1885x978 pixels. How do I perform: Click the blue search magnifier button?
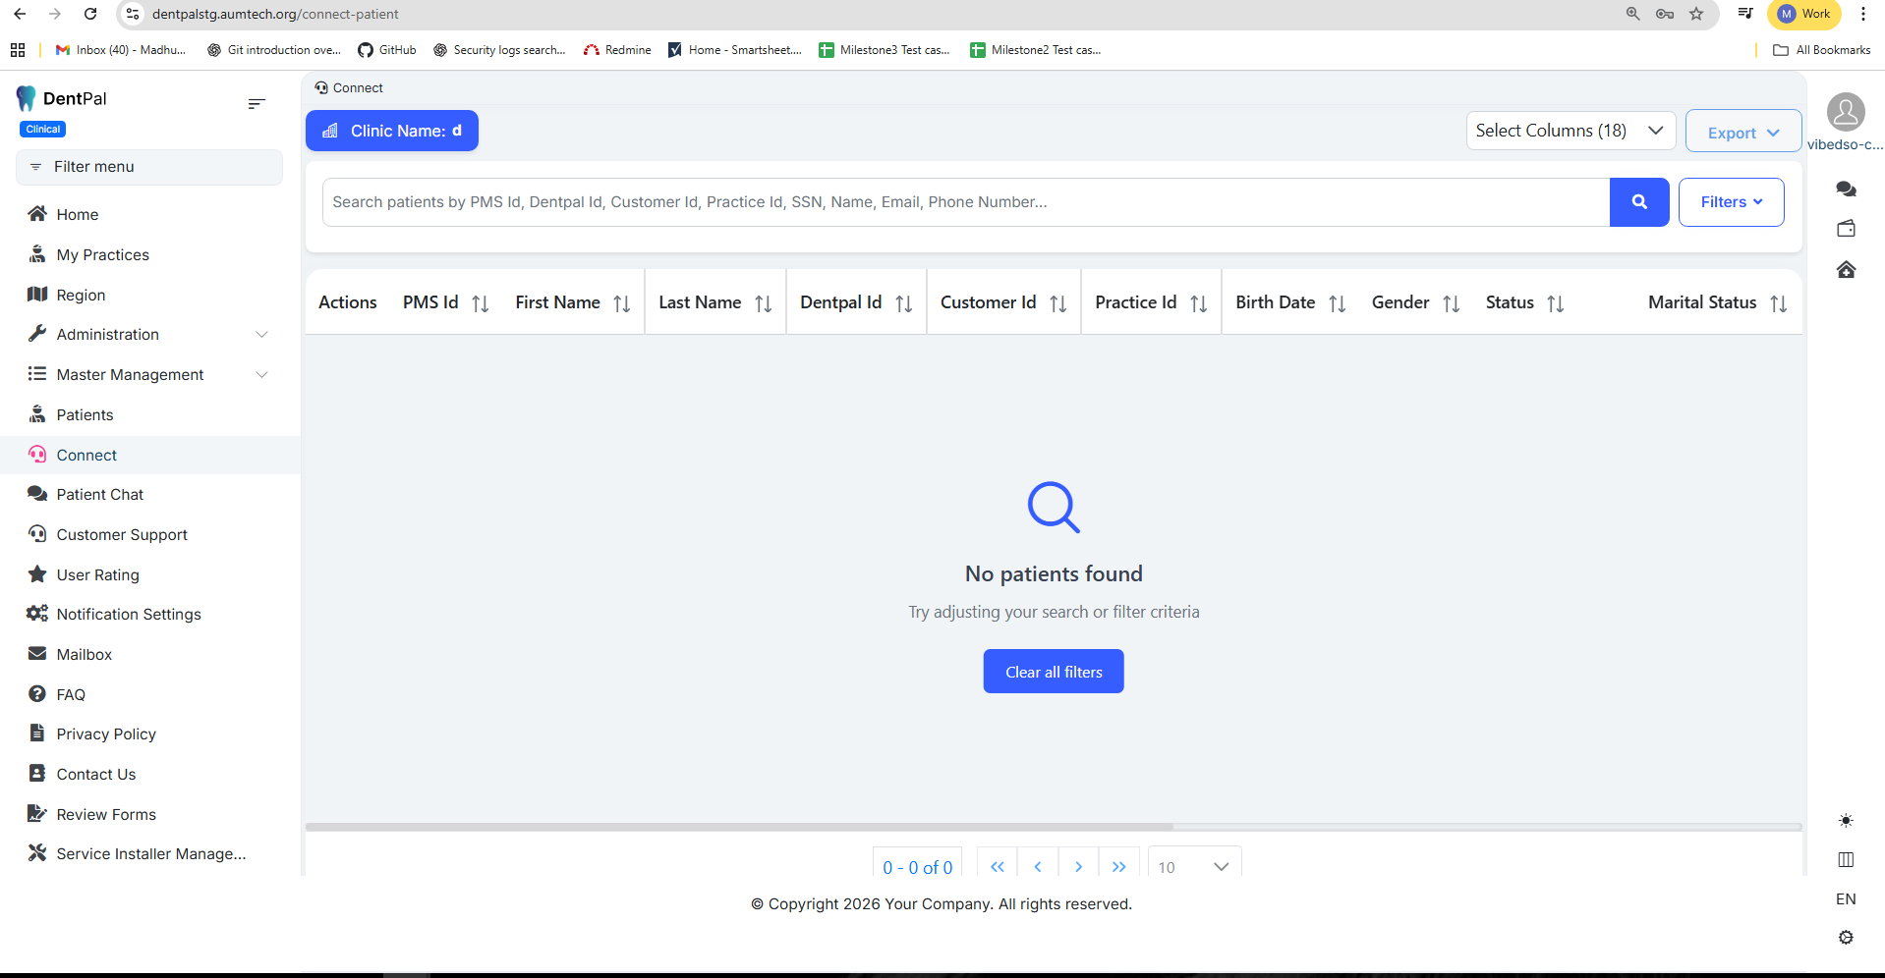click(1638, 202)
